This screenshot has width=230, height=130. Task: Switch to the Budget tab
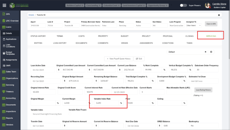coord(125,36)
